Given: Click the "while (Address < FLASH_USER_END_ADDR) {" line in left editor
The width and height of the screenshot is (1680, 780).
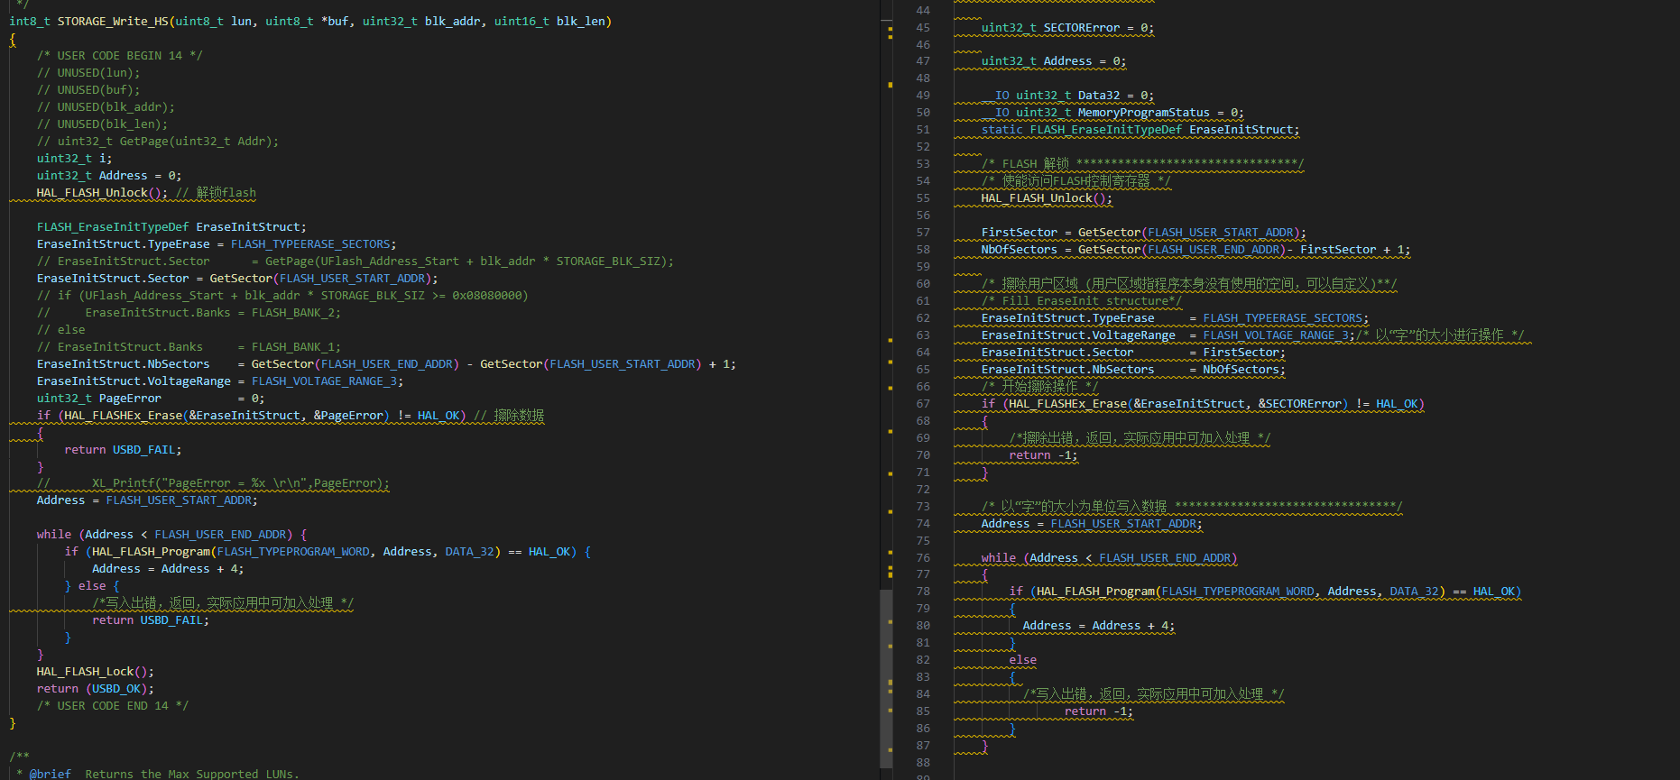Looking at the screenshot, I should coord(171,534).
